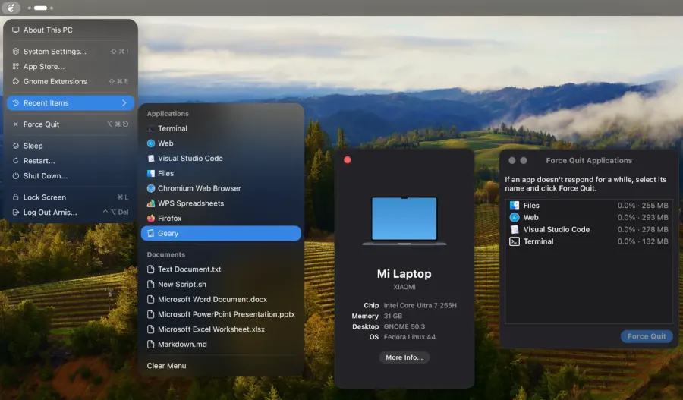Click the puzzle icon beside Gnome Extensions

16,81
